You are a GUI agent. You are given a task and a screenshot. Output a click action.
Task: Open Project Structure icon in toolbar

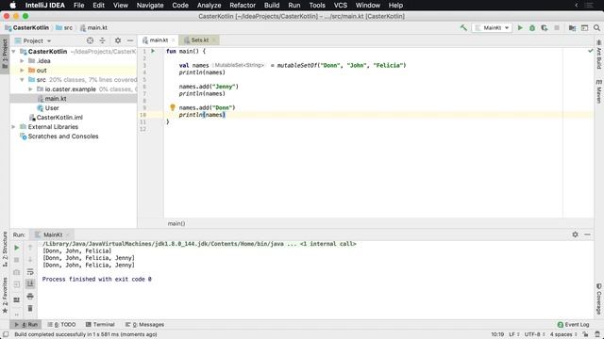tap(573, 27)
